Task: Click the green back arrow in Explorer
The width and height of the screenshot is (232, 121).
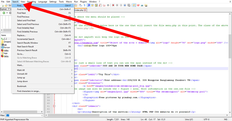Action: click(x=4, y=13)
